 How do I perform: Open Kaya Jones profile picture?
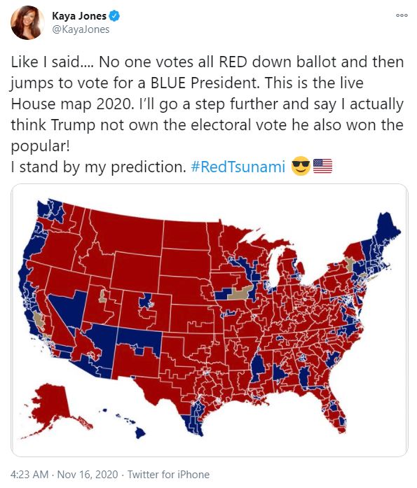pyautogui.click(x=27, y=22)
